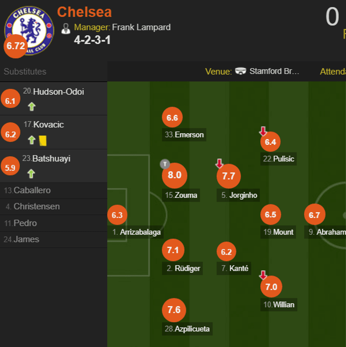
Task: Open the Chelsea team name link
Action: pos(84,12)
